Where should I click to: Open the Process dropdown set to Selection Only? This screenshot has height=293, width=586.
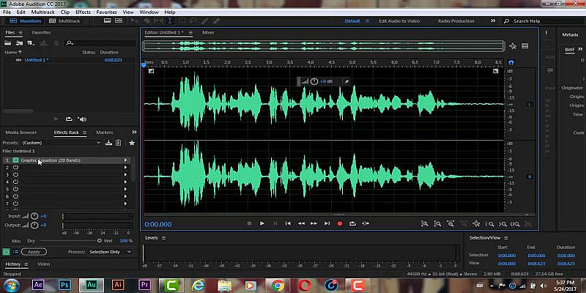[x=110, y=251]
